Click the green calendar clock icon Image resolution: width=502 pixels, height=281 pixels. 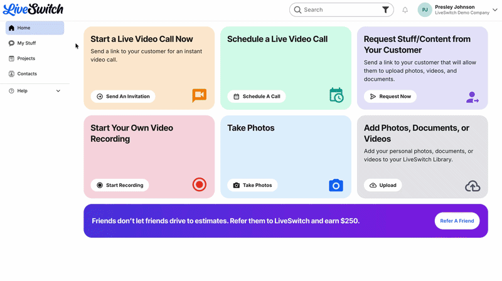(336, 95)
